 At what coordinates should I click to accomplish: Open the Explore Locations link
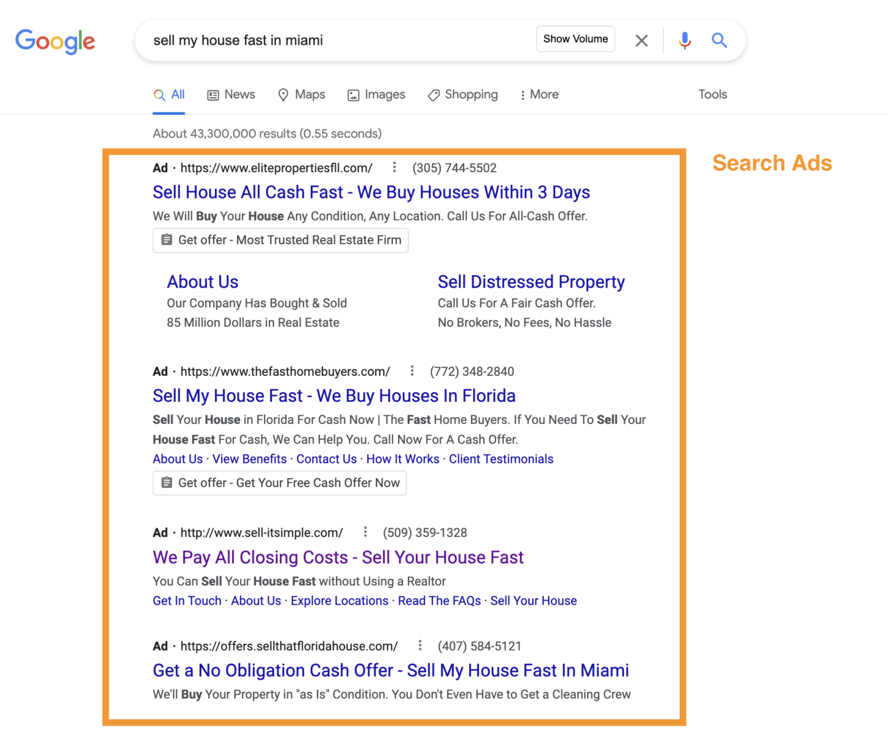pyautogui.click(x=340, y=601)
